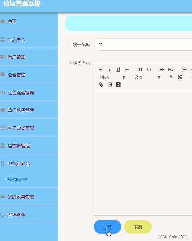Expand 帖子分类管理 menu chevron
Viewport: 192px width, 241px height.
point(50,127)
